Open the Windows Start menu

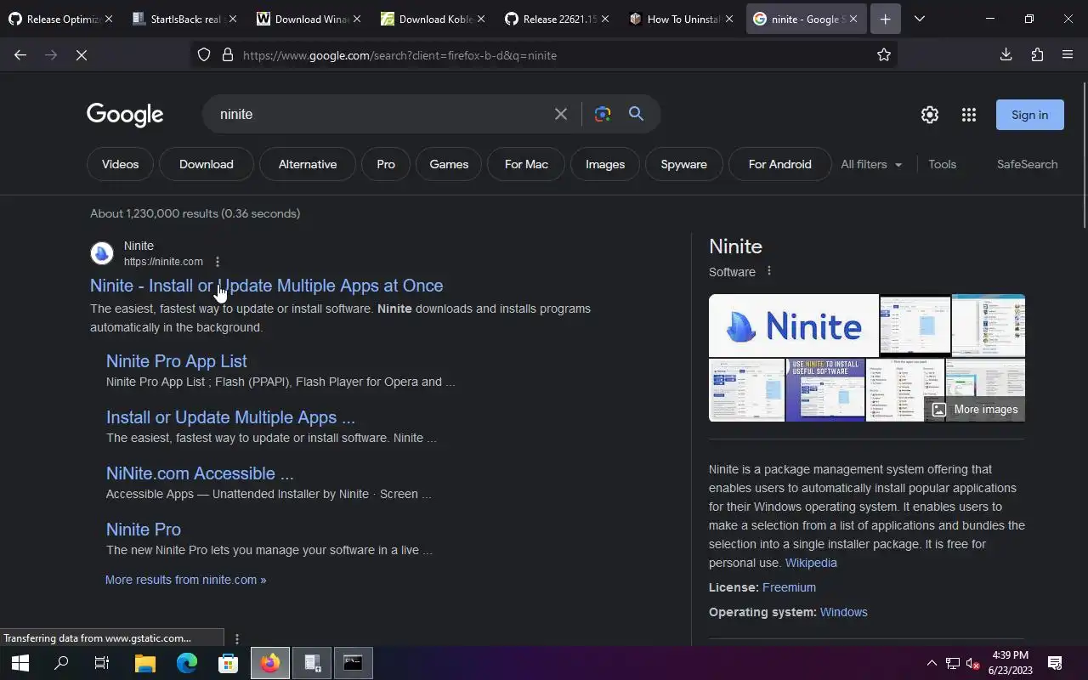coord(20,663)
